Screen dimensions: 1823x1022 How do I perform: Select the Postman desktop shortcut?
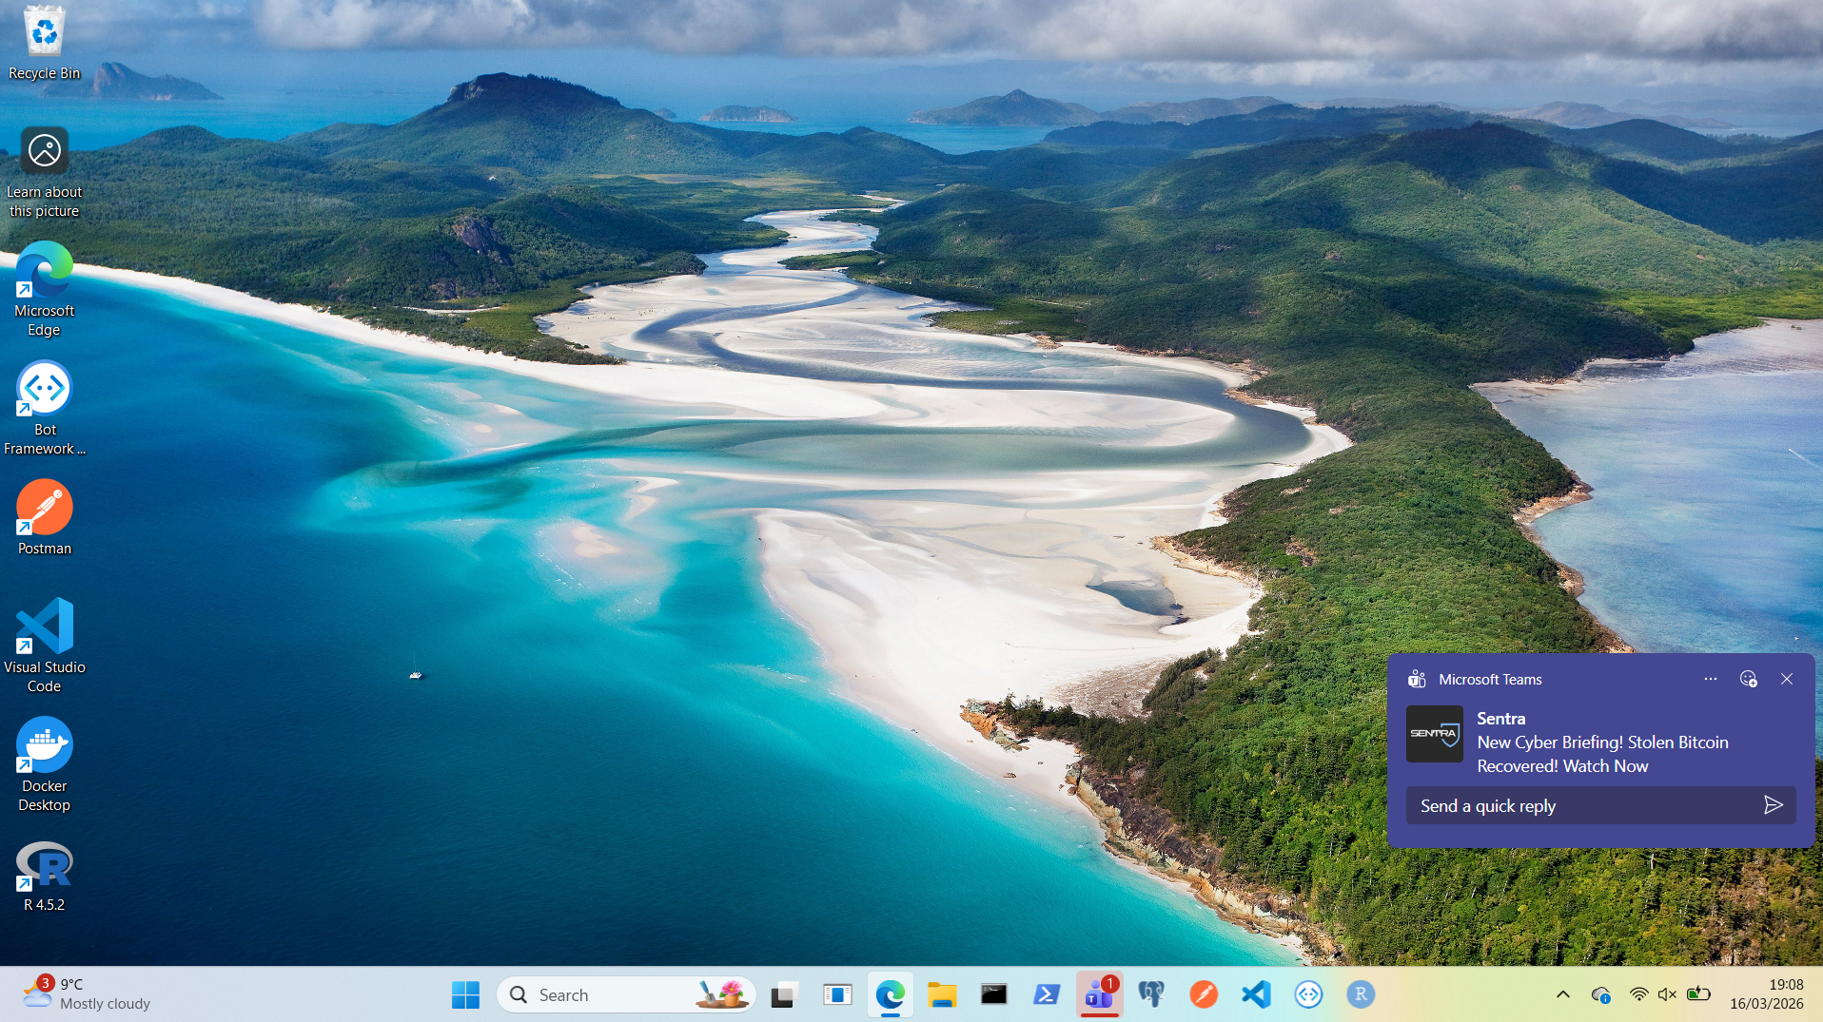(45, 518)
